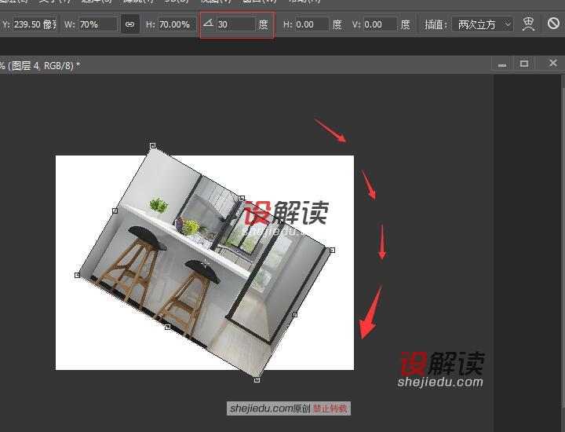Click the W: label in options bar
Viewport: 565px width, 432px height.
point(70,24)
